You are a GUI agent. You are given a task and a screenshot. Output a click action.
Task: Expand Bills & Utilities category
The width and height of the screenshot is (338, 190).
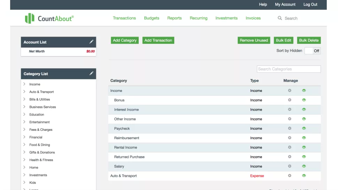tap(24, 99)
